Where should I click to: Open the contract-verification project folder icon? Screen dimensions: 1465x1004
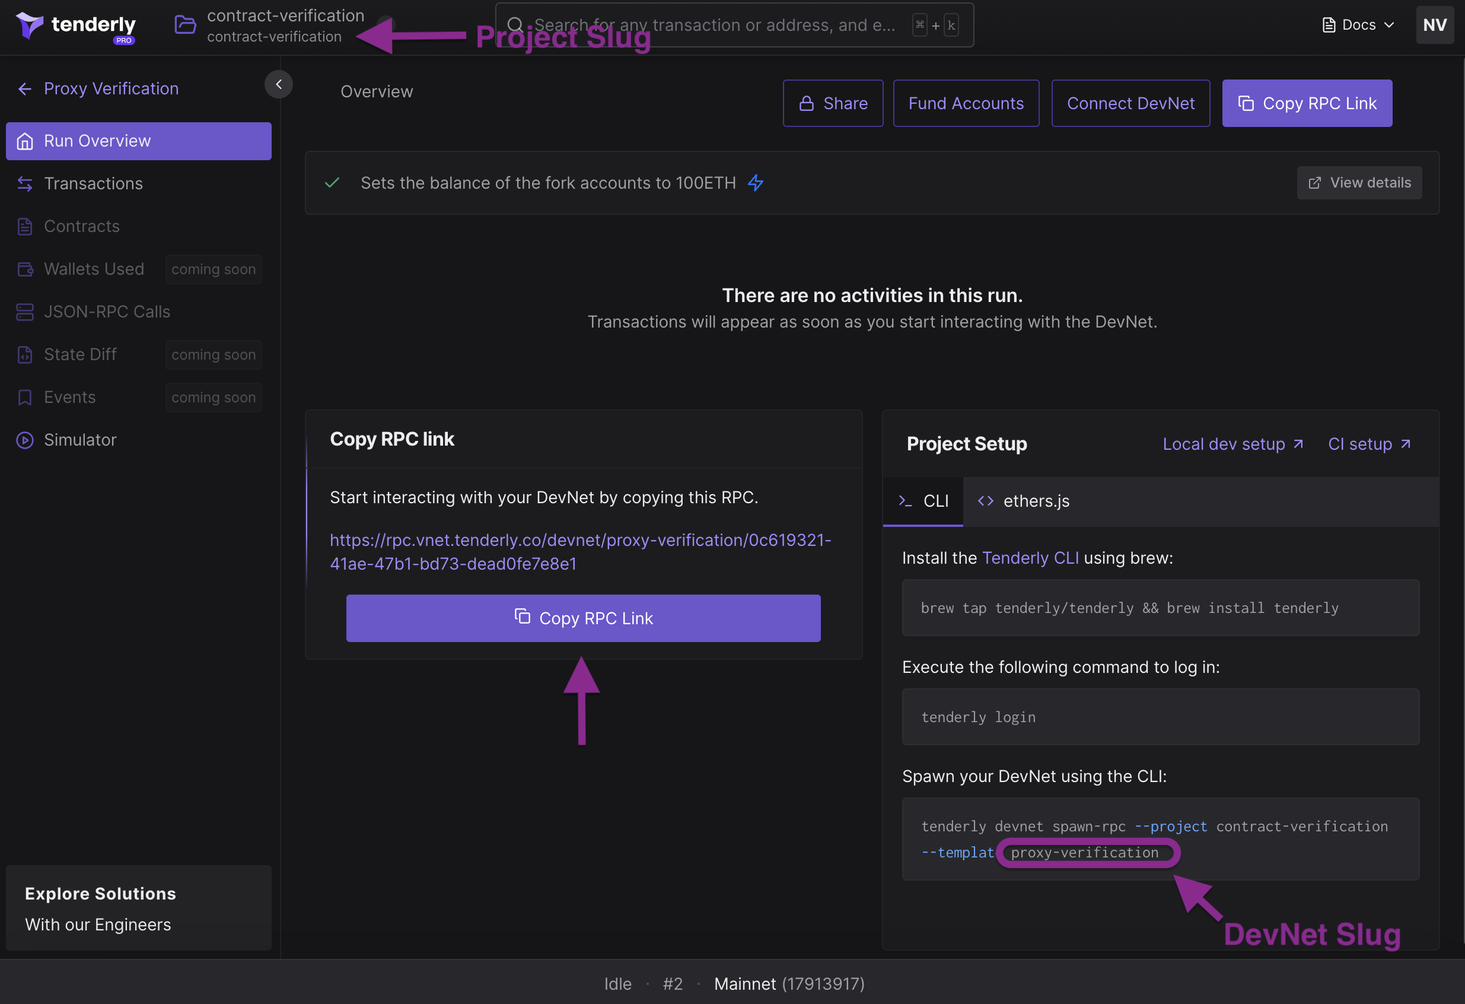(x=184, y=26)
